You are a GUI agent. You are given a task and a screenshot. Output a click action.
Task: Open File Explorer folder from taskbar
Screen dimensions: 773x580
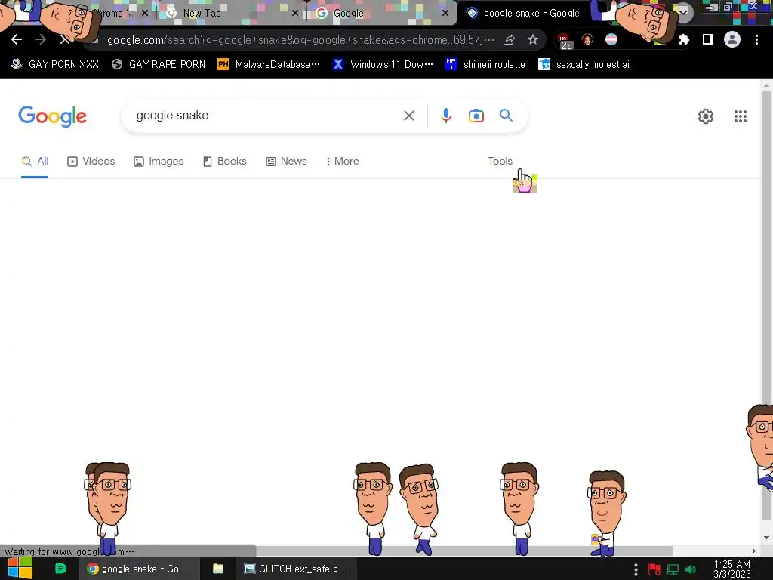[218, 569]
